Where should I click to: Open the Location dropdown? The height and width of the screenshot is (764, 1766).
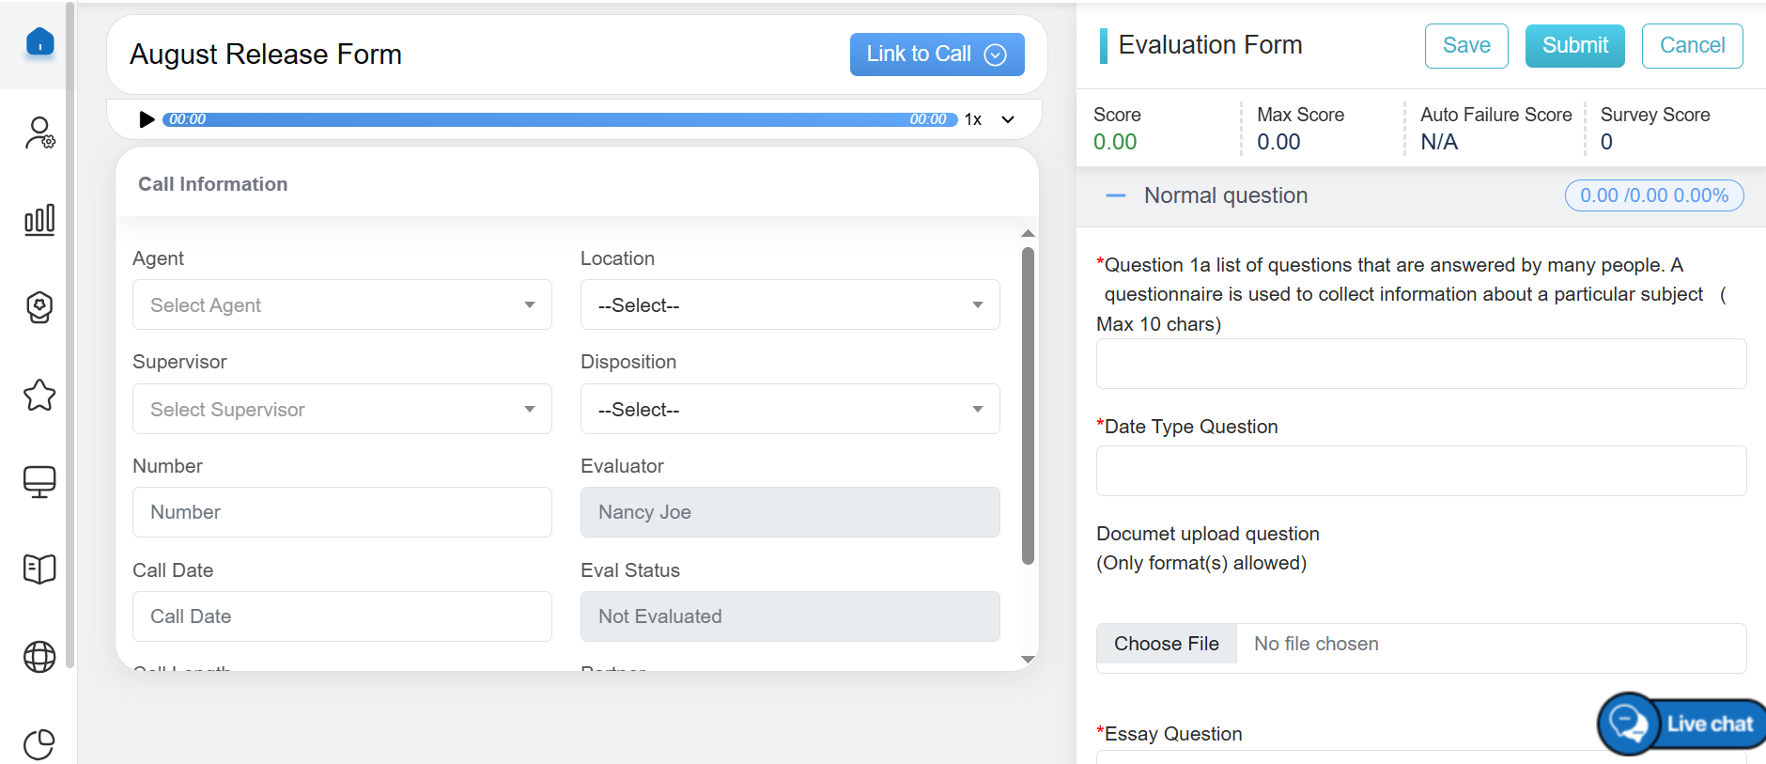pyautogui.click(x=789, y=304)
